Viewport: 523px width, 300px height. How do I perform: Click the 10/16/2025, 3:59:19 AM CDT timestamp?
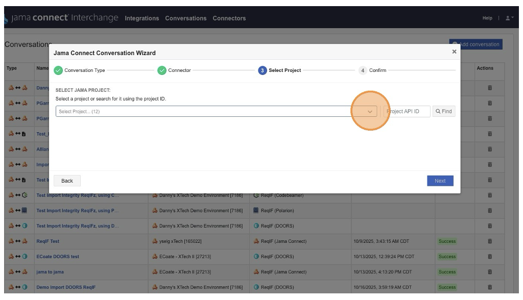pos(382,287)
